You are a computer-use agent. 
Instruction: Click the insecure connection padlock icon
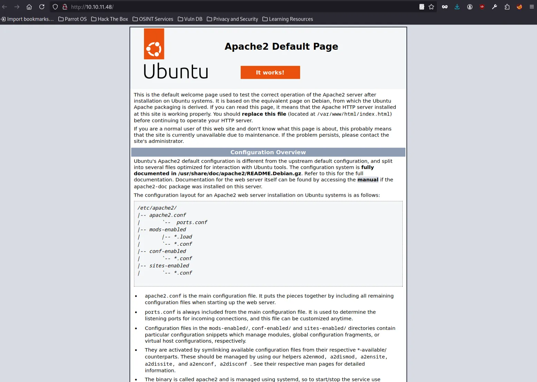point(65,7)
